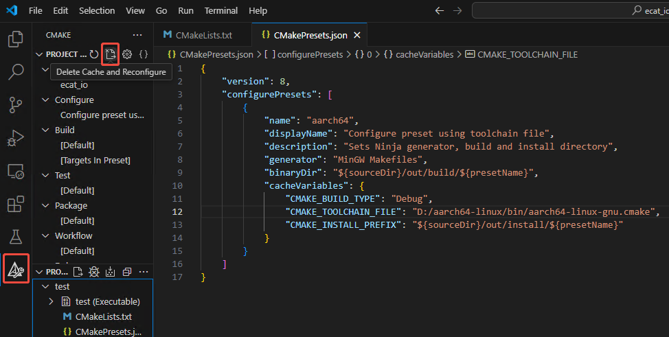669x337 pixels.
Task: Close the CMakePresets.json tab
Action: [357, 36]
